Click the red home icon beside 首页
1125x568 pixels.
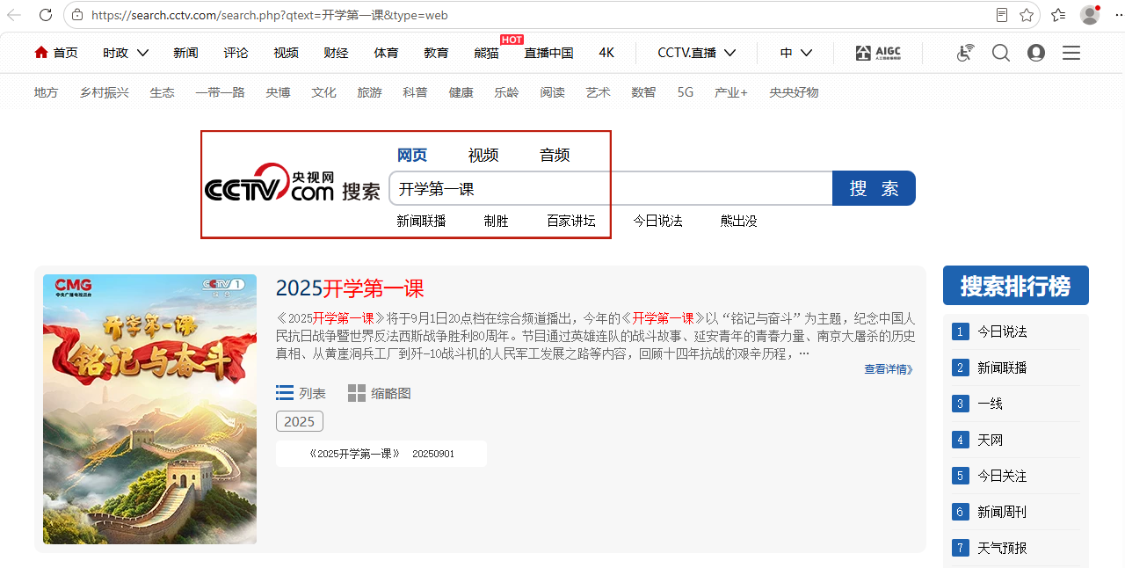(x=41, y=53)
